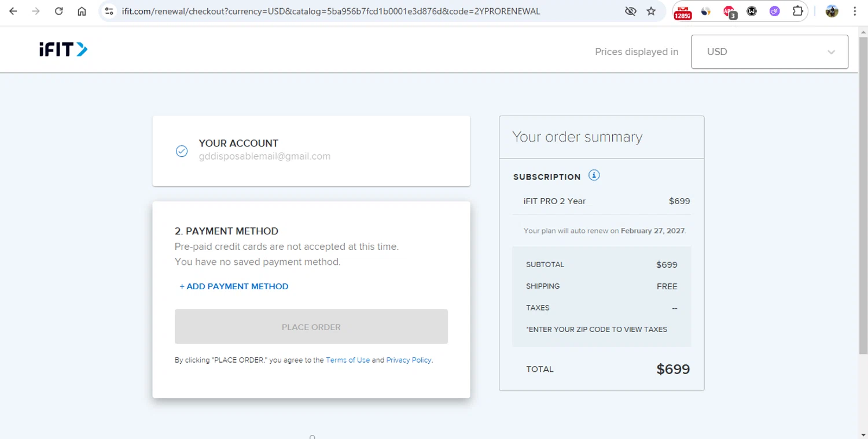Click Add Payment Method link
The image size is (868, 439).
click(x=234, y=286)
